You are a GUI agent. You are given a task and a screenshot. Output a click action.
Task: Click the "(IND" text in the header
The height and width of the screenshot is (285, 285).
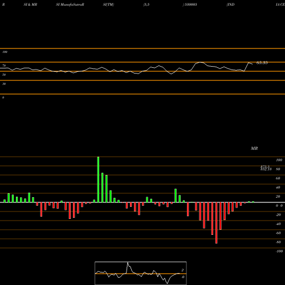pos(230,5)
